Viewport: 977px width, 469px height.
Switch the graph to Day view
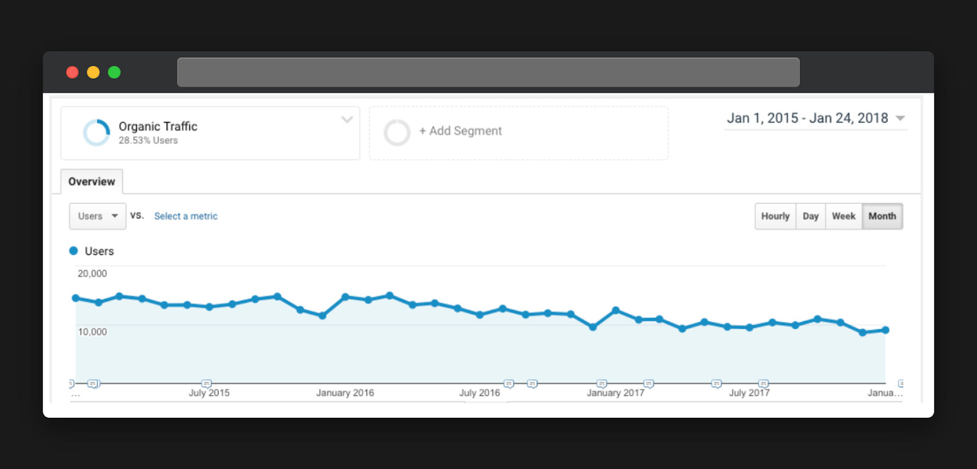(x=810, y=217)
